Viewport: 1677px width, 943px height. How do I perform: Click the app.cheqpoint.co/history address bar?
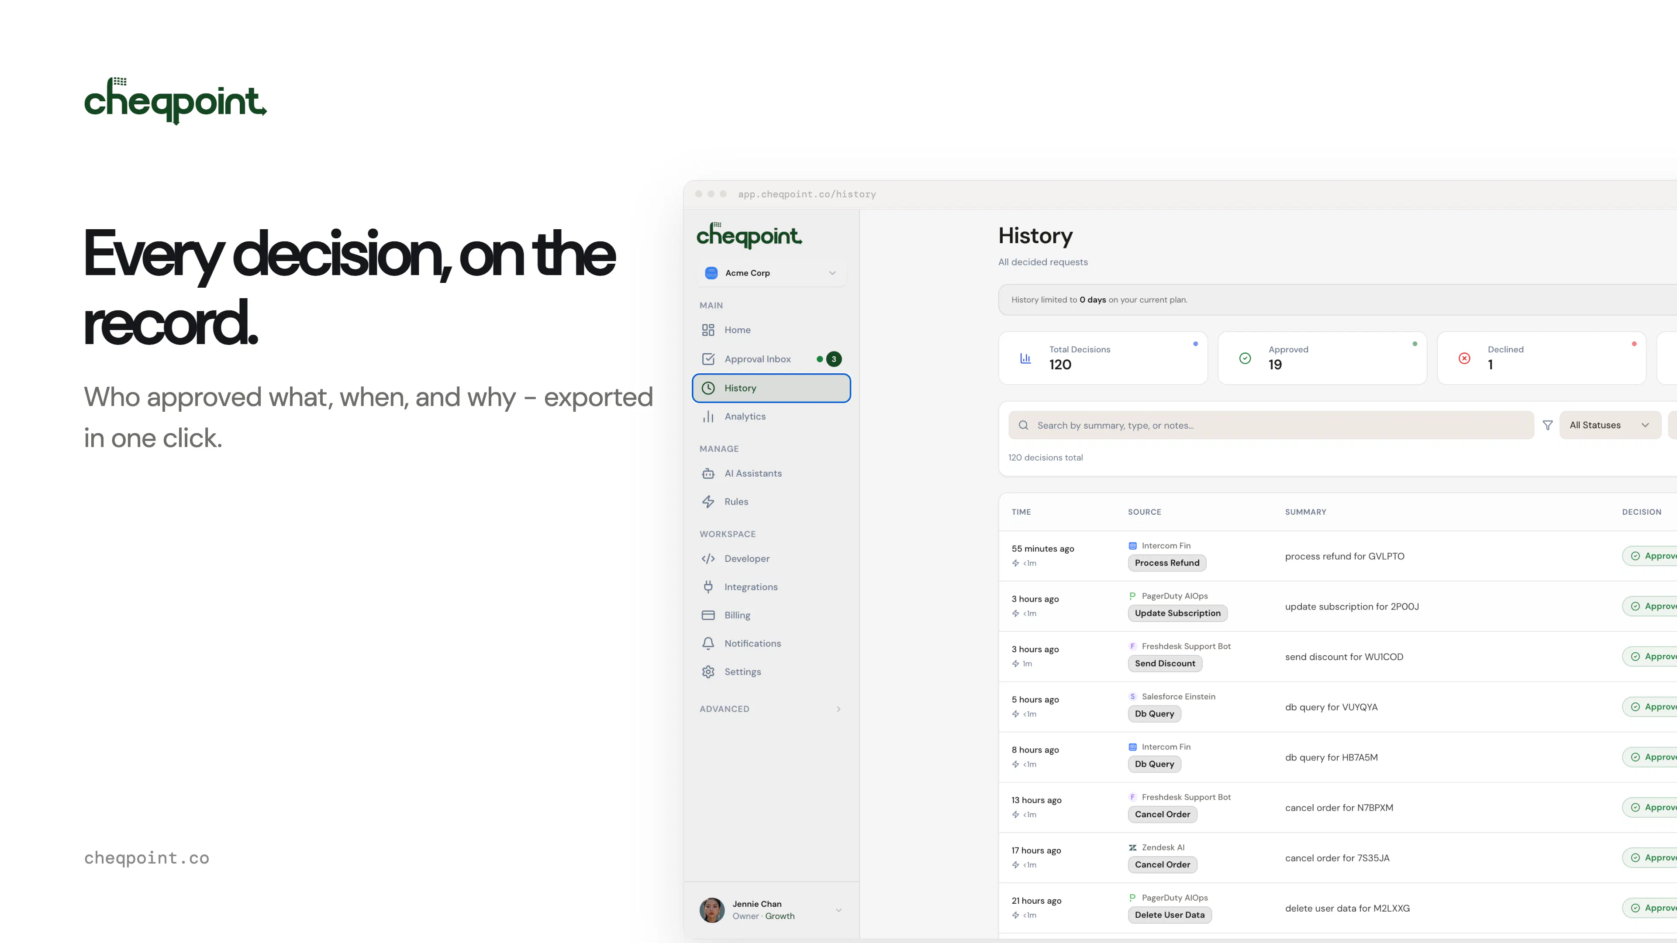tap(807, 194)
